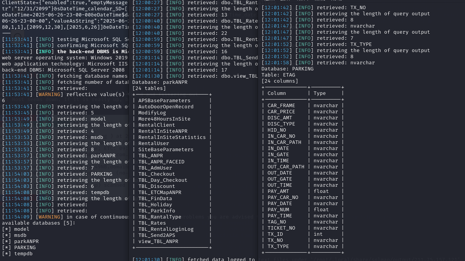Select 'IN_CAR_PATH' column name
Image resolution: width=465 pixels, height=261 pixels.
click(284, 142)
